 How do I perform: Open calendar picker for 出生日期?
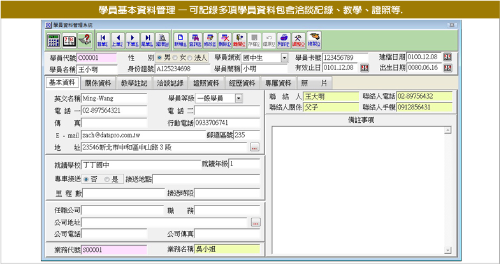click(447, 68)
